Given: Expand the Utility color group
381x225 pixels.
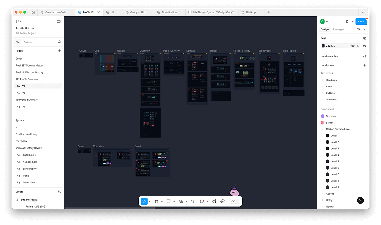Looking at the screenshot, I should (x=323, y=200).
